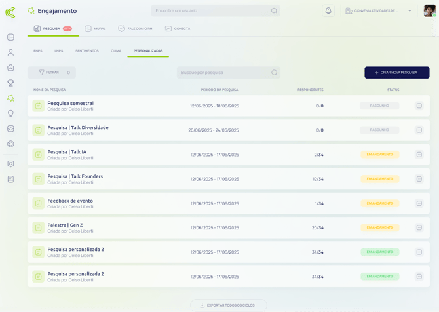Select the Sentimentos sub-tab
The width and height of the screenshot is (439, 312).
point(86,51)
